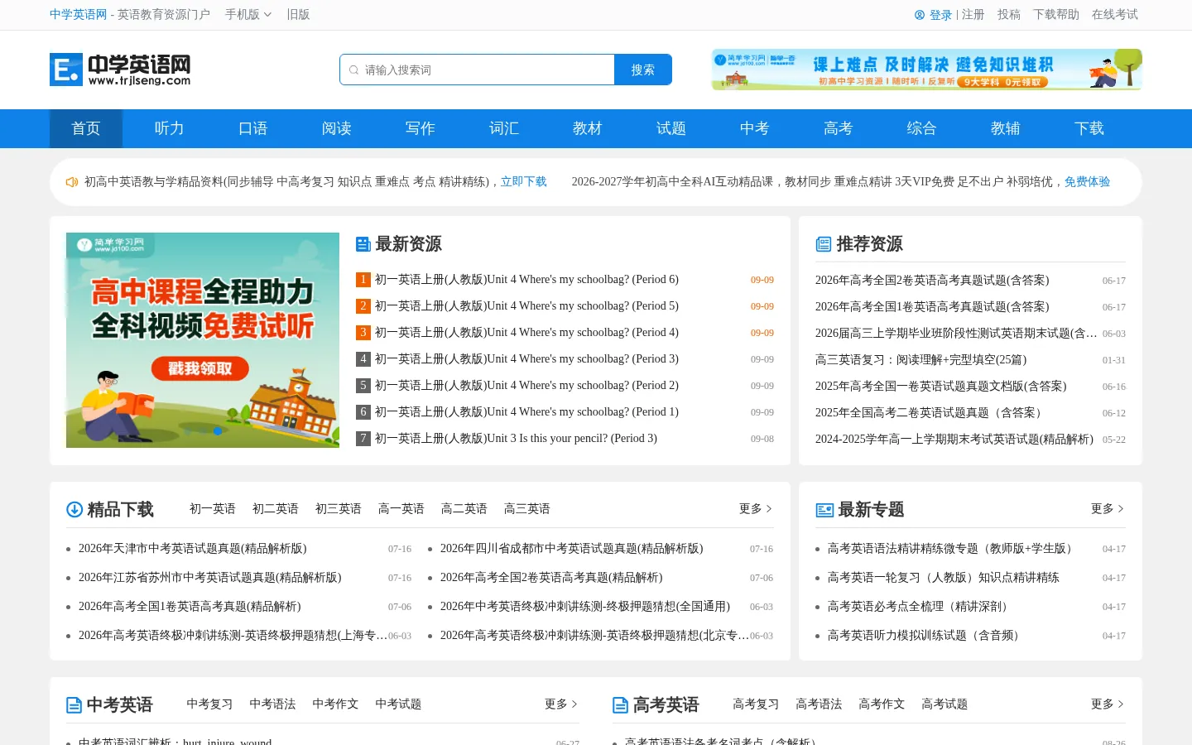
Task: Click the 搜索 button
Action: click(643, 70)
